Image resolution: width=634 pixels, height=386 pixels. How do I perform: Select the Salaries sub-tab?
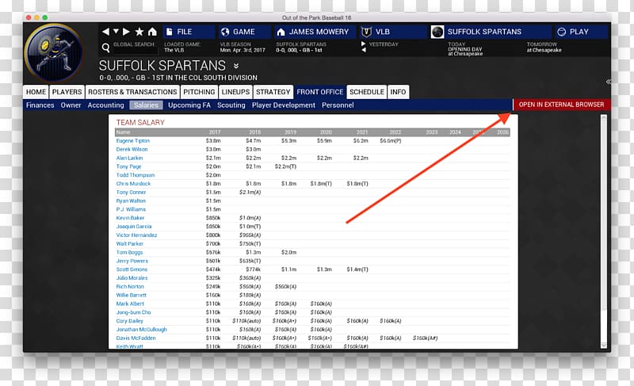pyautogui.click(x=146, y=105)
